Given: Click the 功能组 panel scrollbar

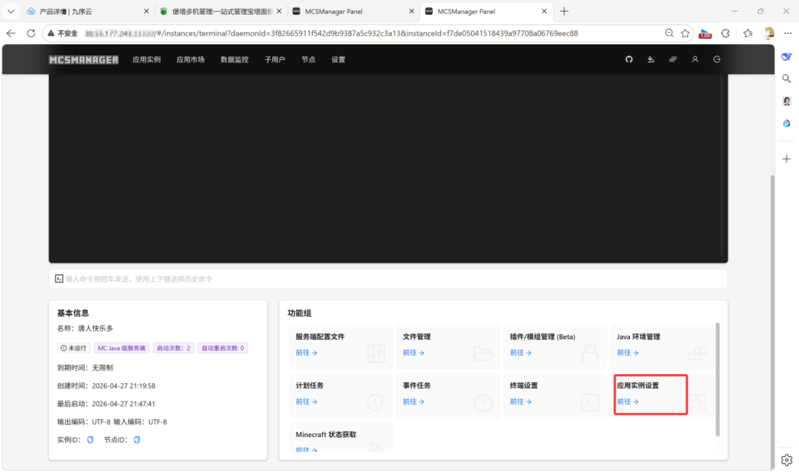Looking at the screenshot, I should (x=717, y=379).
